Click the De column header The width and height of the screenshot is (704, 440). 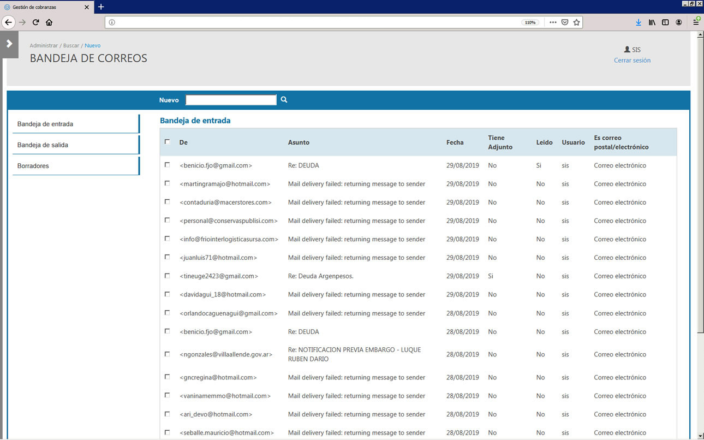click(x=183, y=142)
